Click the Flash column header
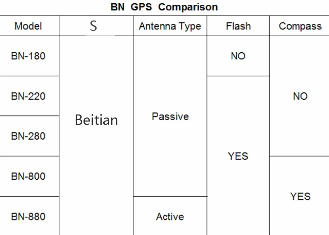Viewport: 329px width, 235px height. tap(238, 26)
